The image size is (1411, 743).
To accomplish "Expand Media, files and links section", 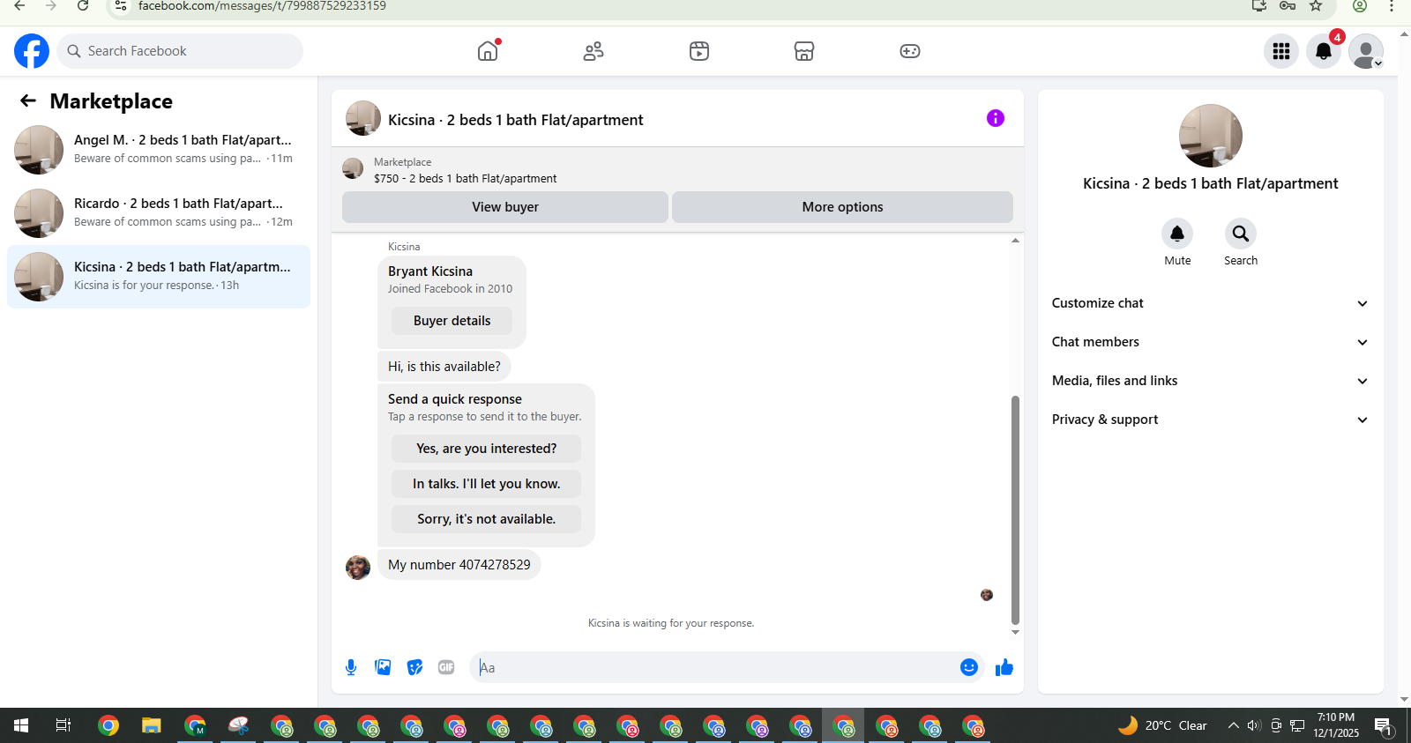I will click(x=1210, y=381).
